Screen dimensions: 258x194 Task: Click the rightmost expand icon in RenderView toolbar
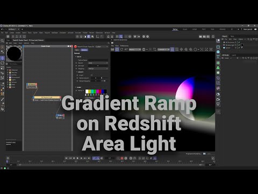point(211,50)
